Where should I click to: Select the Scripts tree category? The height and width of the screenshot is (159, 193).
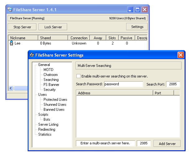[x=43, y=115]
